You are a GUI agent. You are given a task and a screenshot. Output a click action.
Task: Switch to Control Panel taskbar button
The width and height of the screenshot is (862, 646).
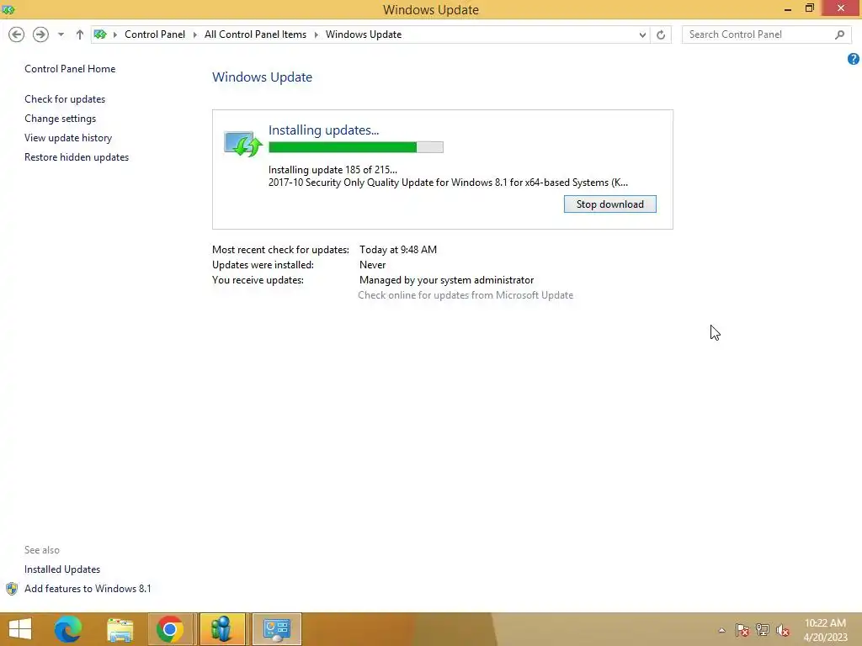[x=276, y=629]
